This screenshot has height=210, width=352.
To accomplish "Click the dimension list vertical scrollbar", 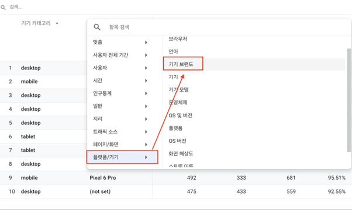I will 349,100.
